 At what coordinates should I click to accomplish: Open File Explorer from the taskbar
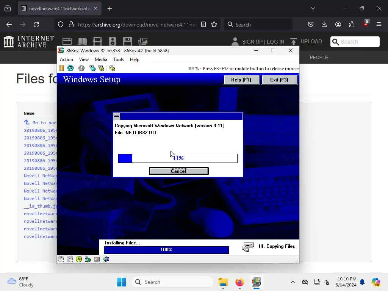pyautogui.click(x=223, y=282)
